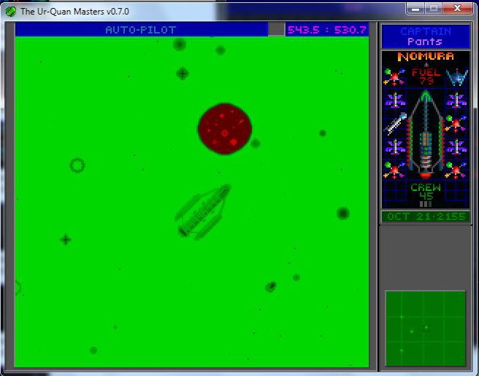Click the FUEL 73 readout
The image size is (479, 376).
point(426,77)
